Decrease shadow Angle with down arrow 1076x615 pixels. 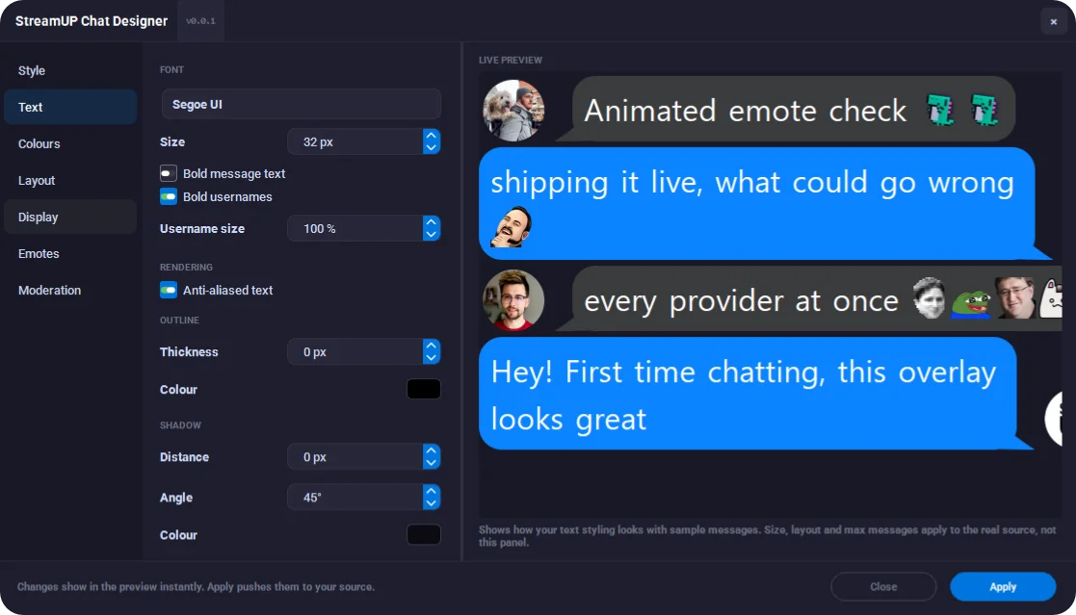(431, 504)
